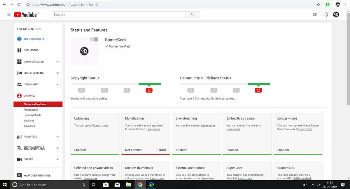The width and height of the screenshot is (350, 189).
Task: Show hidden system tray icons
Action: [313, 185]
